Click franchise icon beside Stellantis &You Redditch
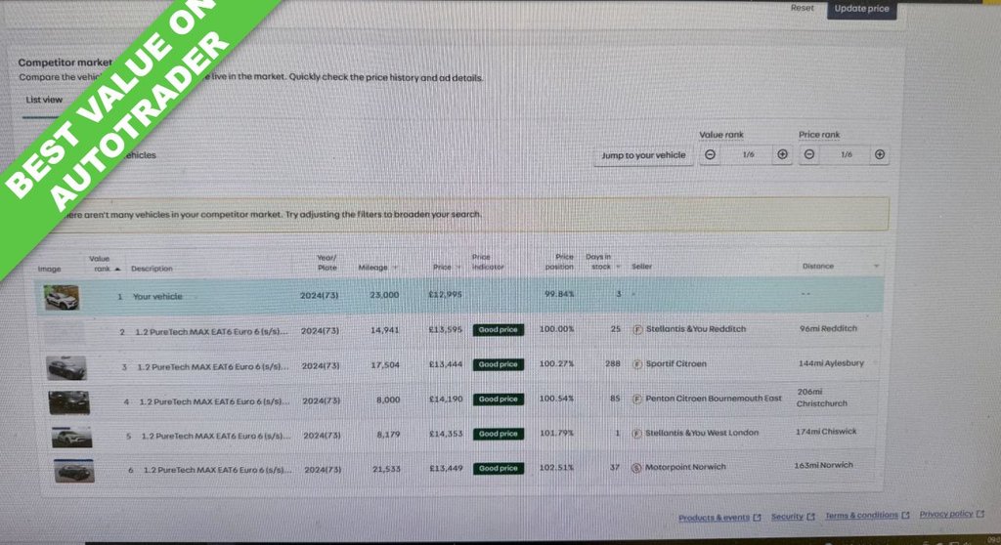Image resolution: width=1001 pixels, height=545 pixels. pyautogui.click(x=637, y=330)
